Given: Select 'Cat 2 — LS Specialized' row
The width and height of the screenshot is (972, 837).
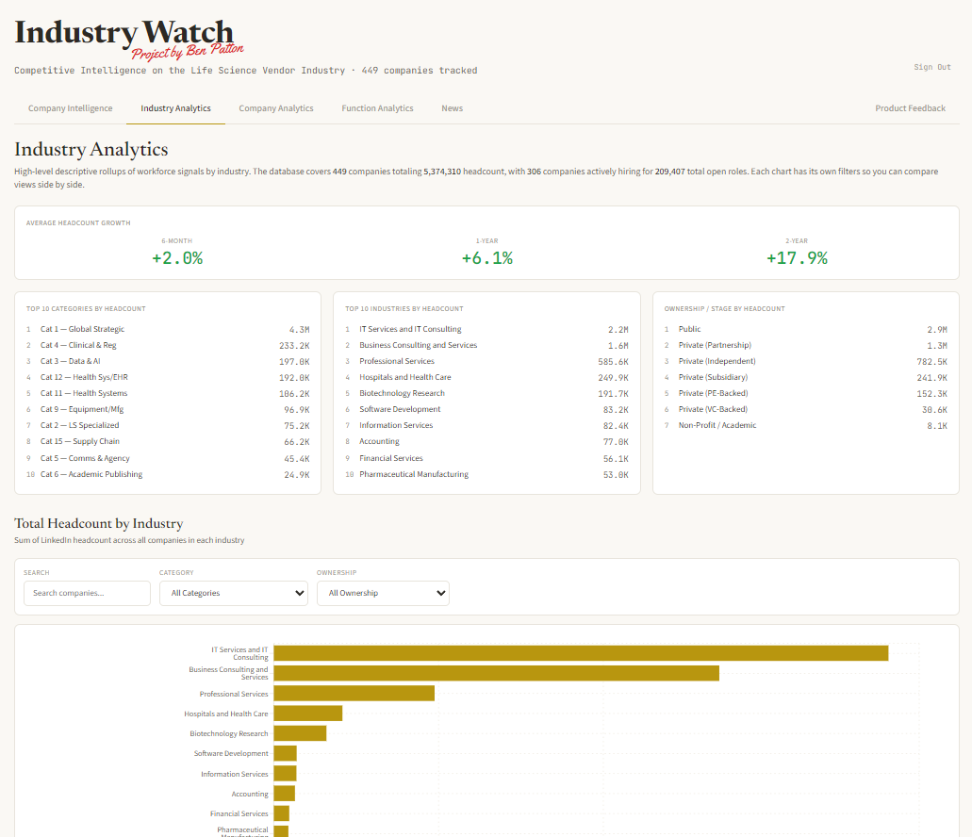Looking at the screenshot, I should tap(168, 426).
